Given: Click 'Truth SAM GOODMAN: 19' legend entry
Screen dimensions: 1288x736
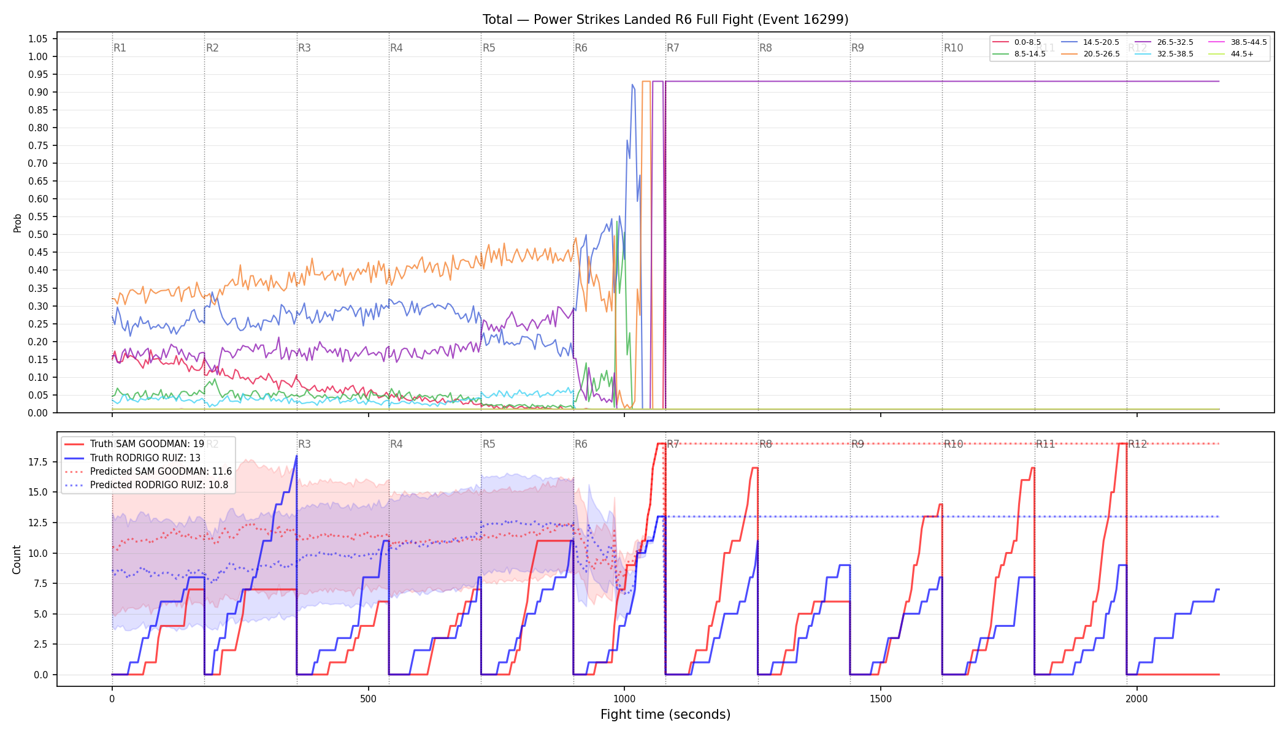Looking at the screenshot, I should coord(134,444).
